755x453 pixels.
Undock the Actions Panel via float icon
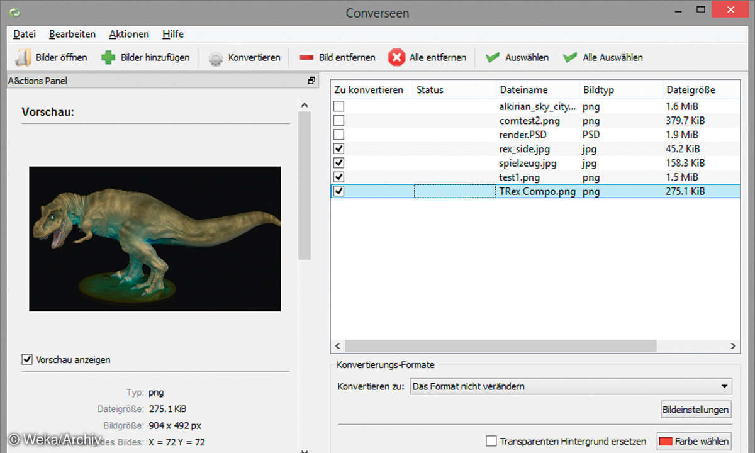tap(311, 81)
